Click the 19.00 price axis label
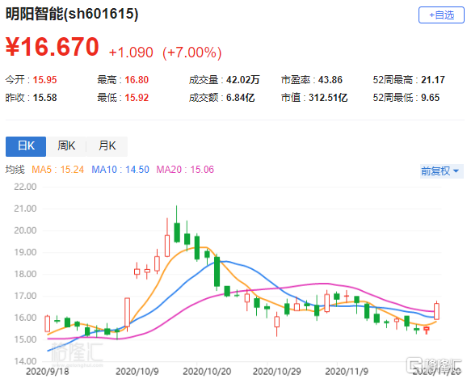The height and width of the screenshot is (379, 467). (25, 252)
